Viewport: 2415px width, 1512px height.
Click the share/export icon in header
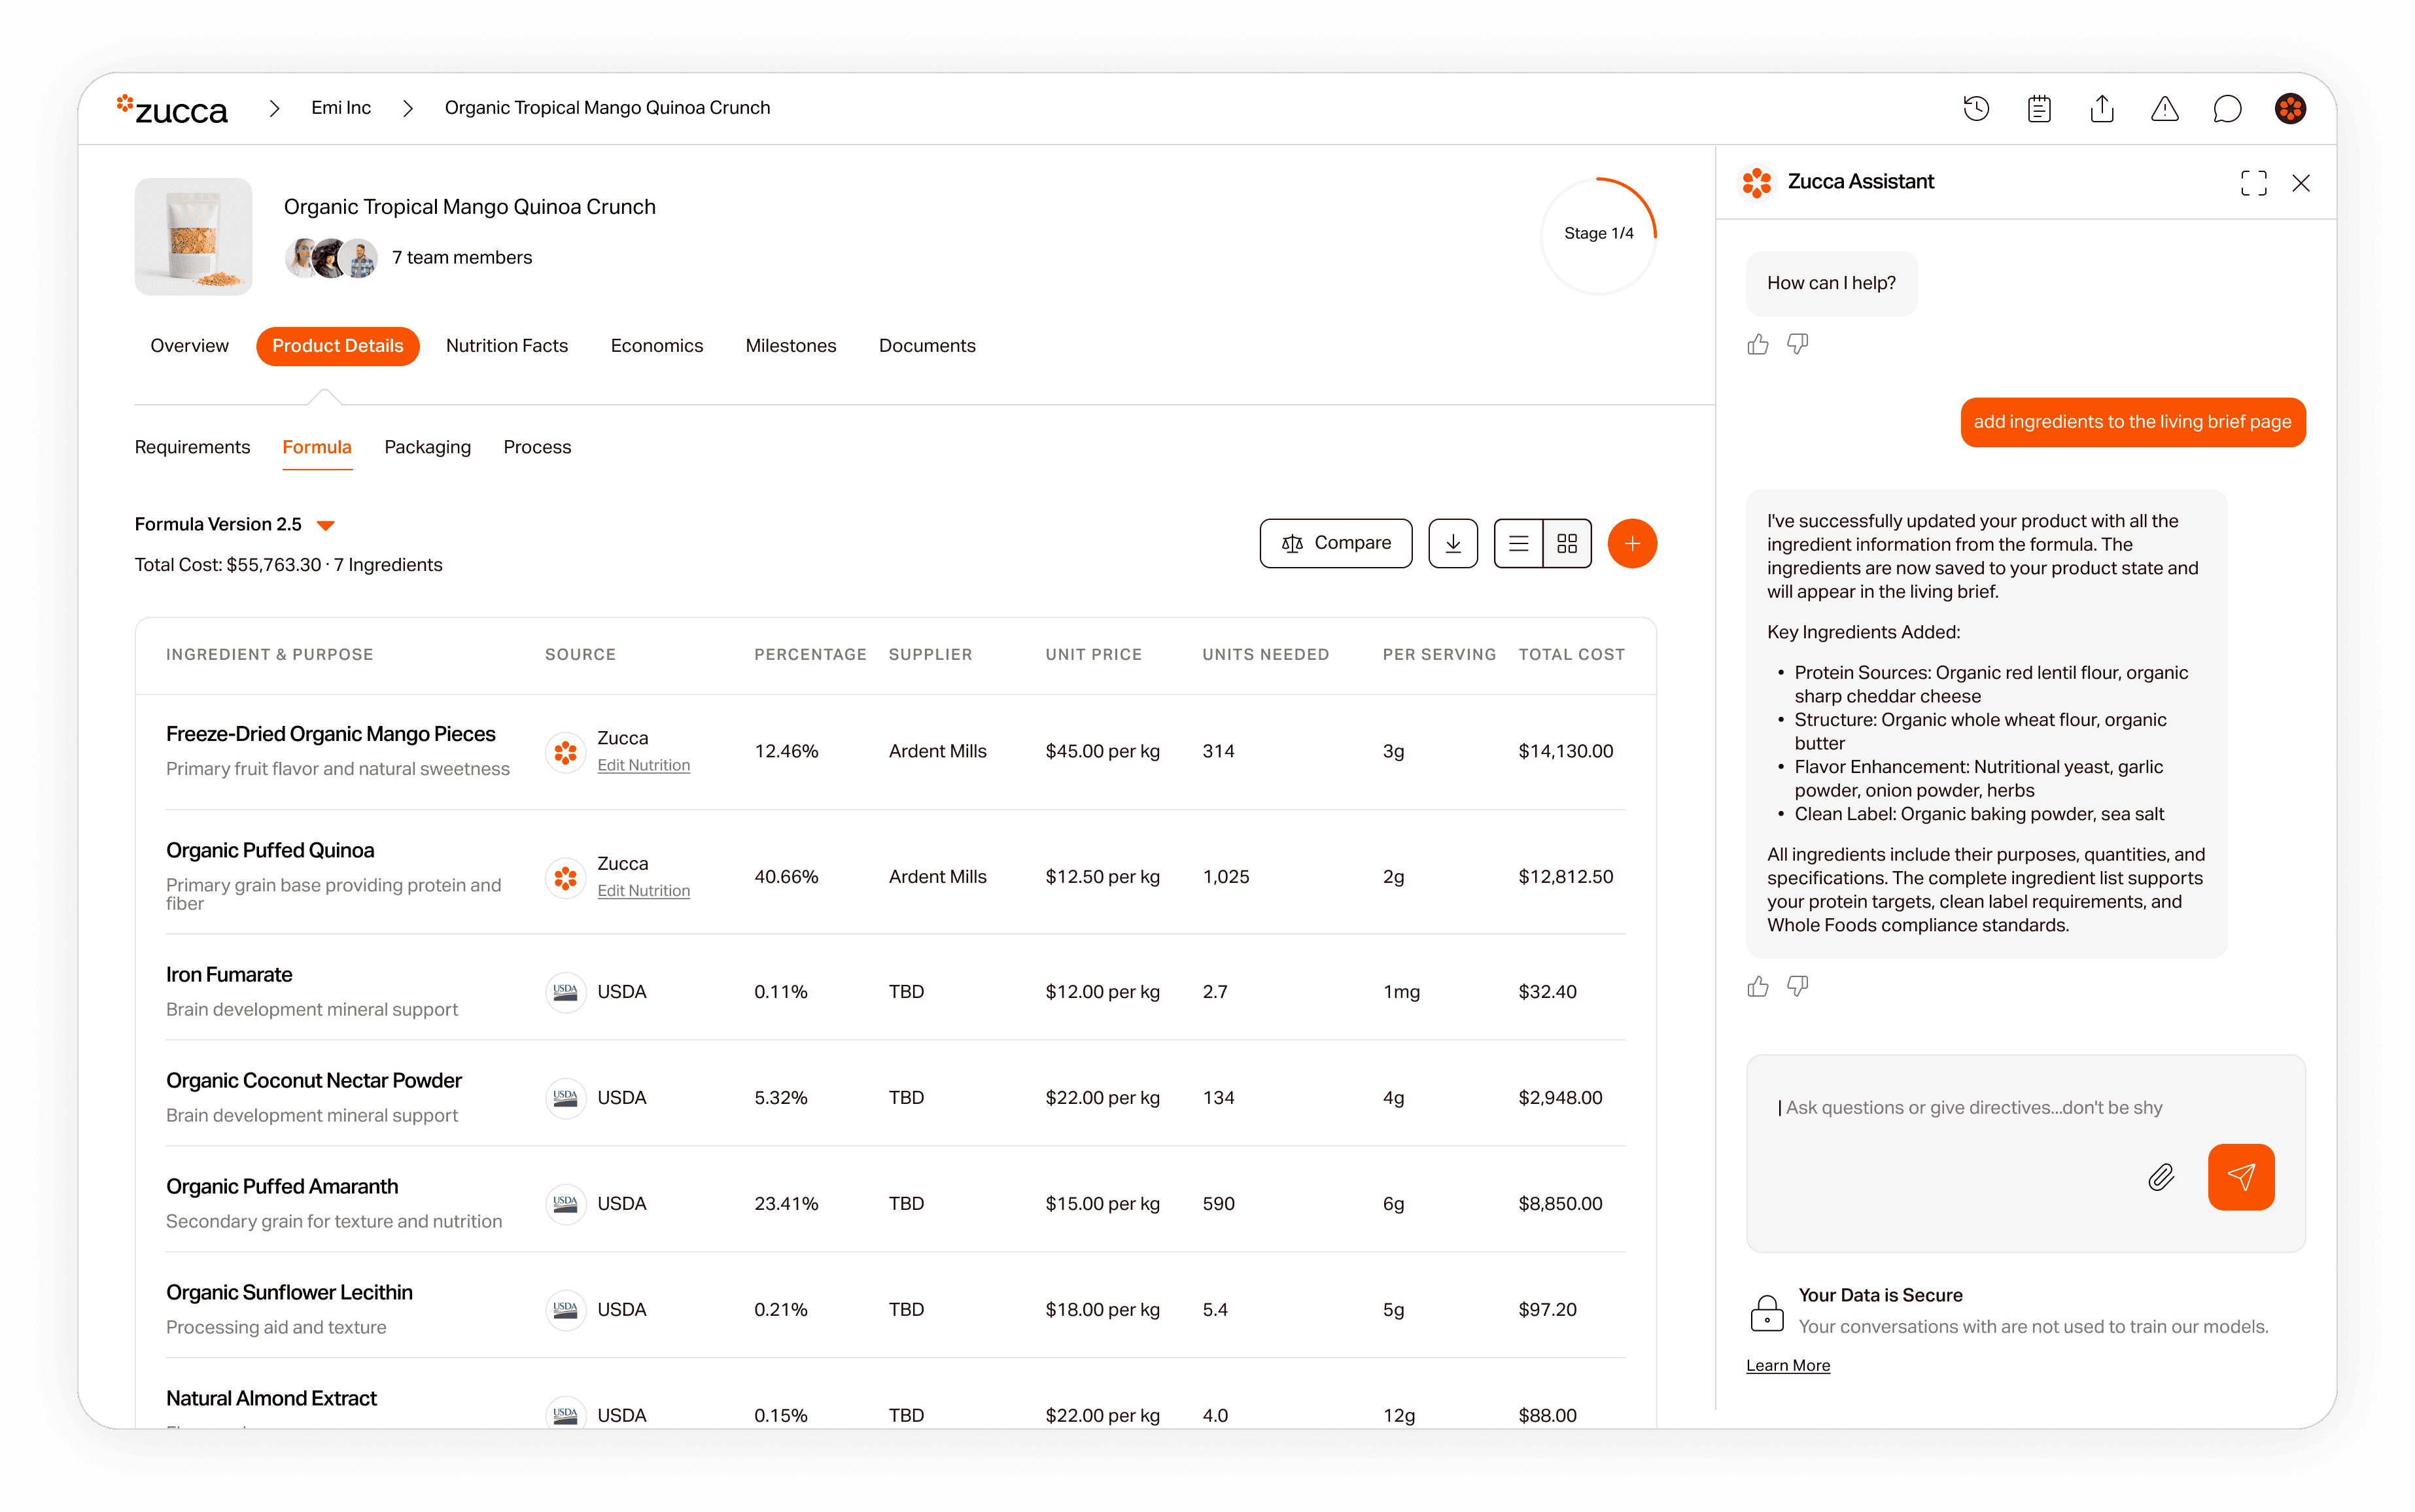[x=2102, y=108]
